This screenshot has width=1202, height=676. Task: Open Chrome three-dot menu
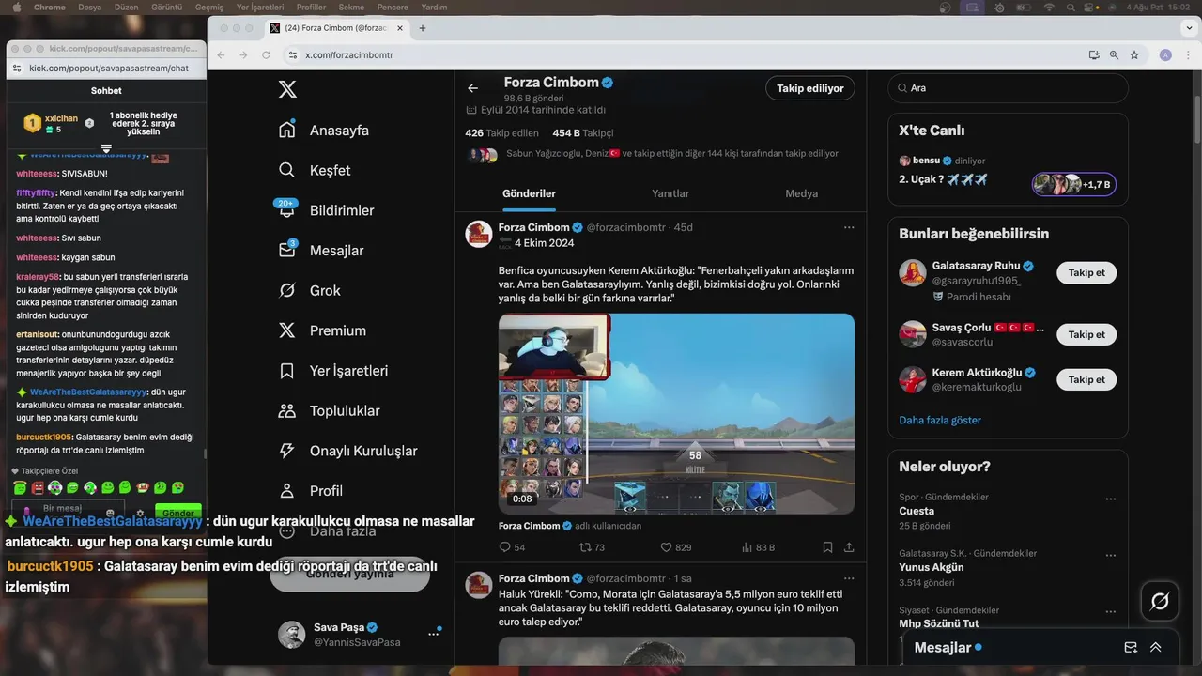pyautogui.click(x=1188, y=55)
